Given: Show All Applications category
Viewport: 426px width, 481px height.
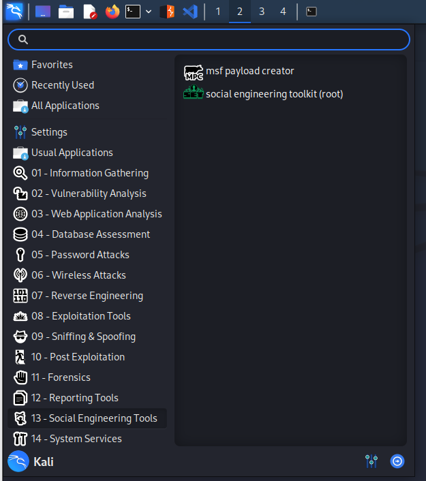Looking at the screenshot, I should [x=87, y=106].
